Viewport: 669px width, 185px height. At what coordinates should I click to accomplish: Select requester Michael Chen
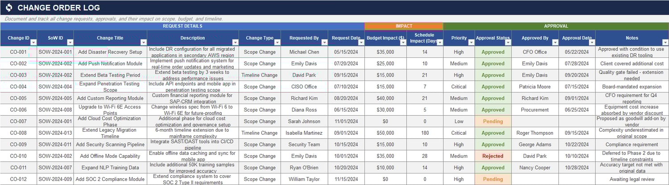pyautogui.click(x=304, y=52)
